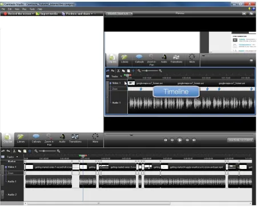Toggle the Audio 2 track lock
This screenshot has height=207, width=258.
[x=2, y=194]
